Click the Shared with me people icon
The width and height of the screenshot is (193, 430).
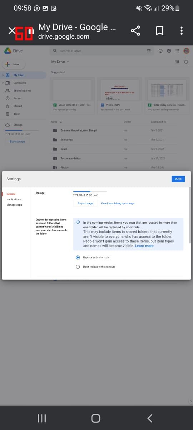pos(8,91)
